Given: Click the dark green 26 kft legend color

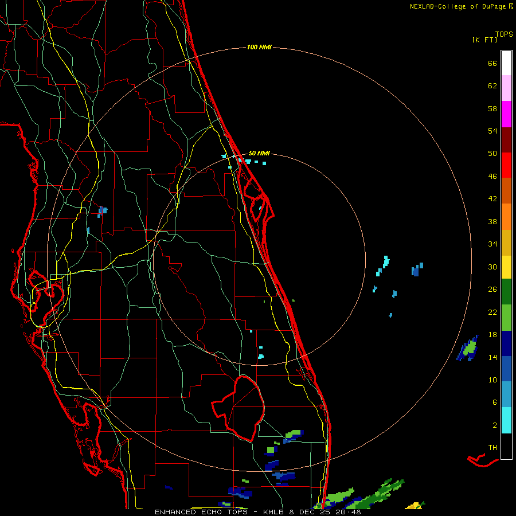Looking at the screenshot, I should coord(506,292).
